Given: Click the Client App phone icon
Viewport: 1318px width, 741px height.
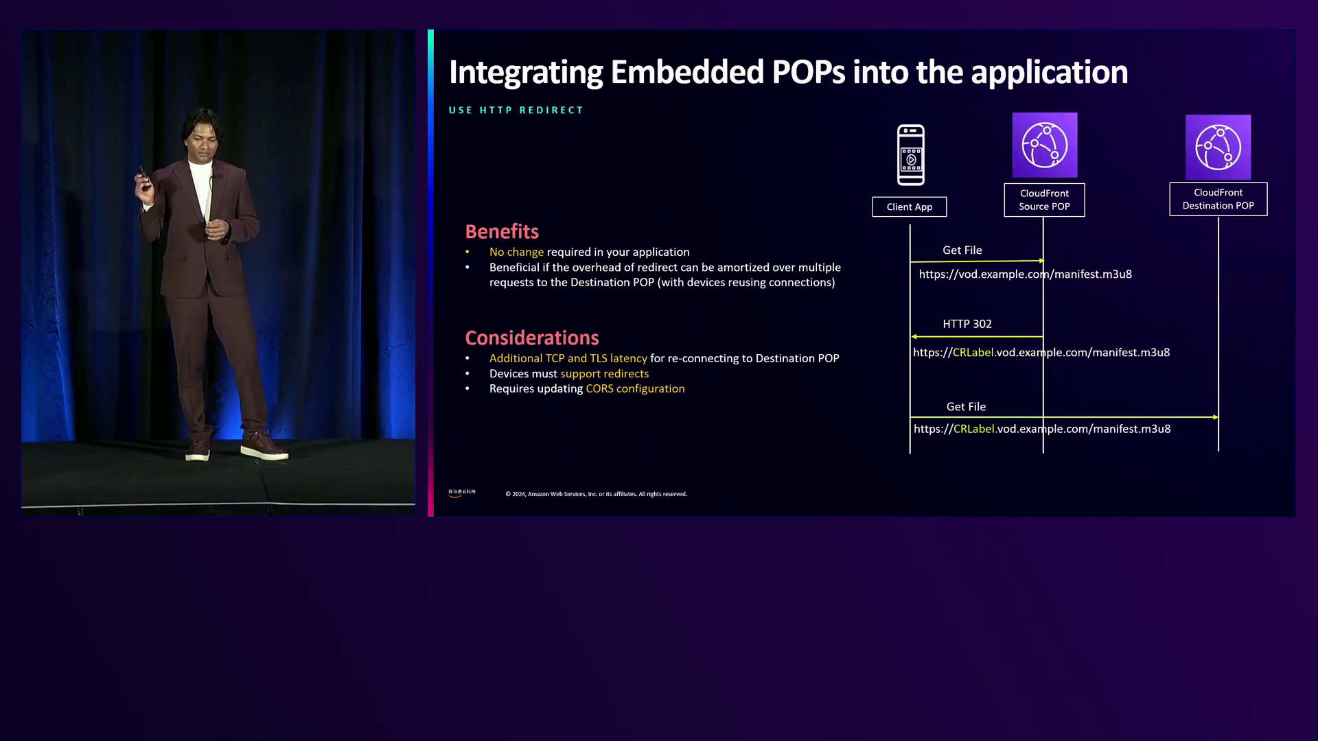Looking at the screenshot, I should coord(910,155).
